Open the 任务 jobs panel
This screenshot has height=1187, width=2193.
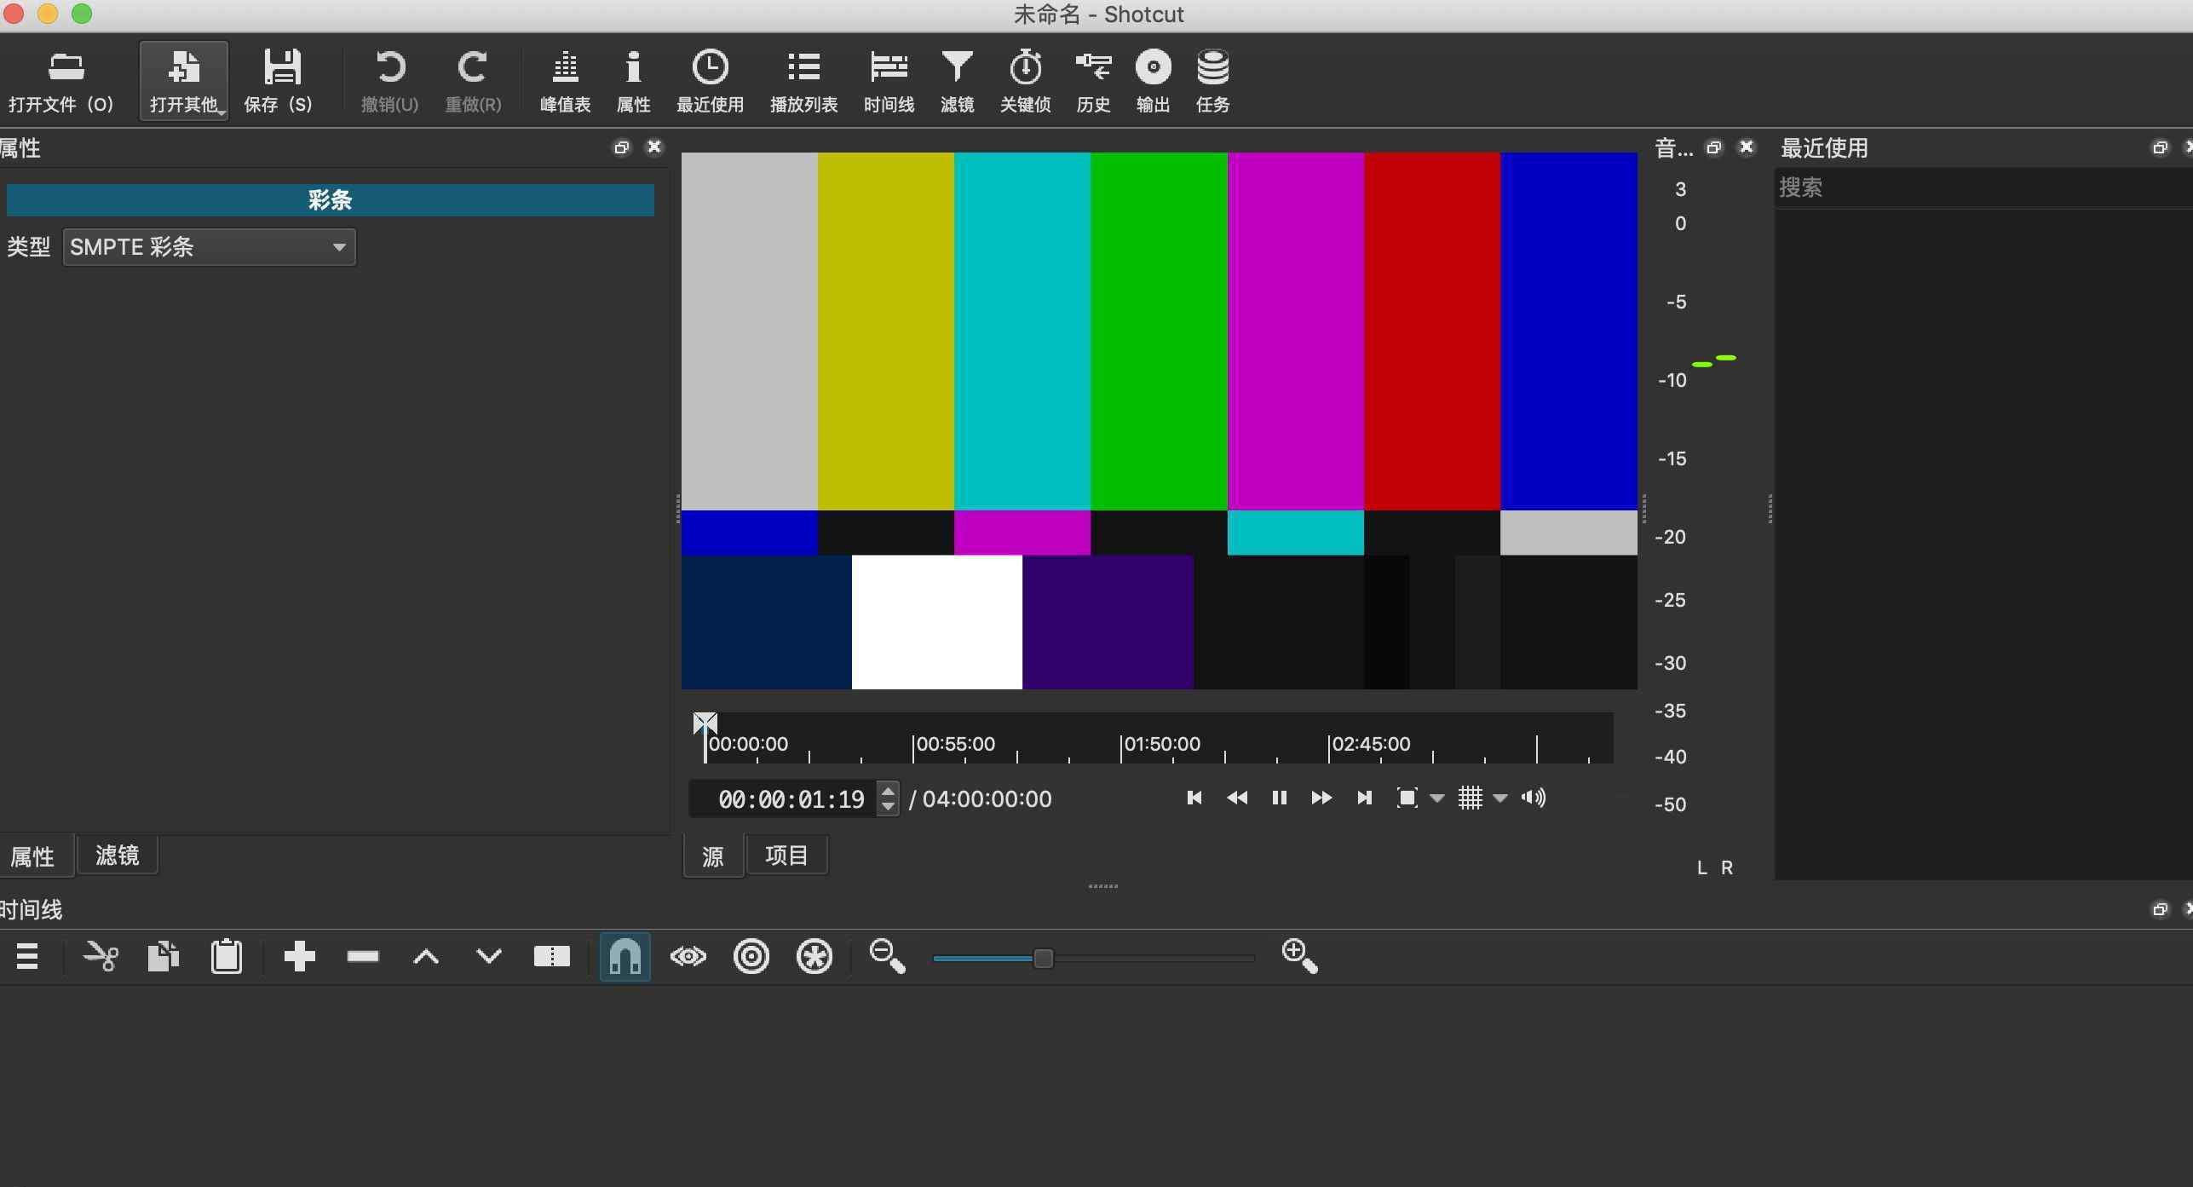[1212, 81]
